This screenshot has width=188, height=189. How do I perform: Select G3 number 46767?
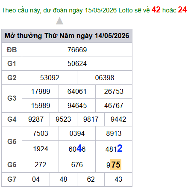click(x=114, y=105)
